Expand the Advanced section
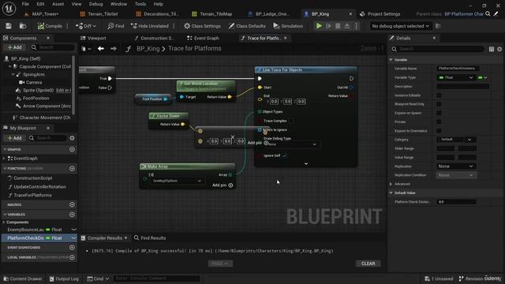Screen dimensions: 505x284 click(x=391, y=184)
